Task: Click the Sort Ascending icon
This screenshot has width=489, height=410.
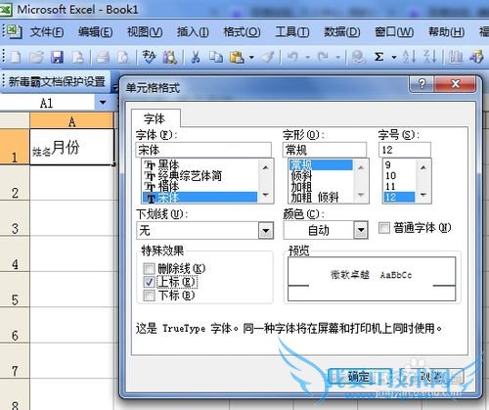Action: pyautogui.click(x=409, y=57)
